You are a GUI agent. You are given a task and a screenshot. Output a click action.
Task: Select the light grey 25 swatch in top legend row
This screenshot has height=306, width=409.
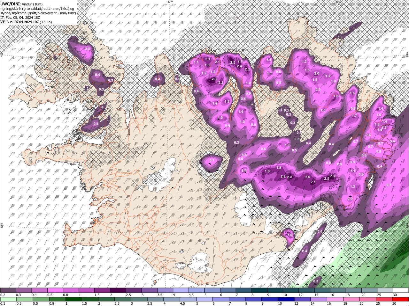[x=385, y=290]
